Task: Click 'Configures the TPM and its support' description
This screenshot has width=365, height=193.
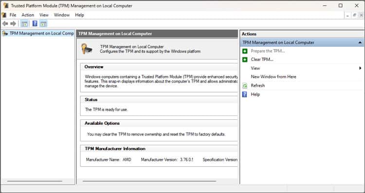Action: pos(150,51)
